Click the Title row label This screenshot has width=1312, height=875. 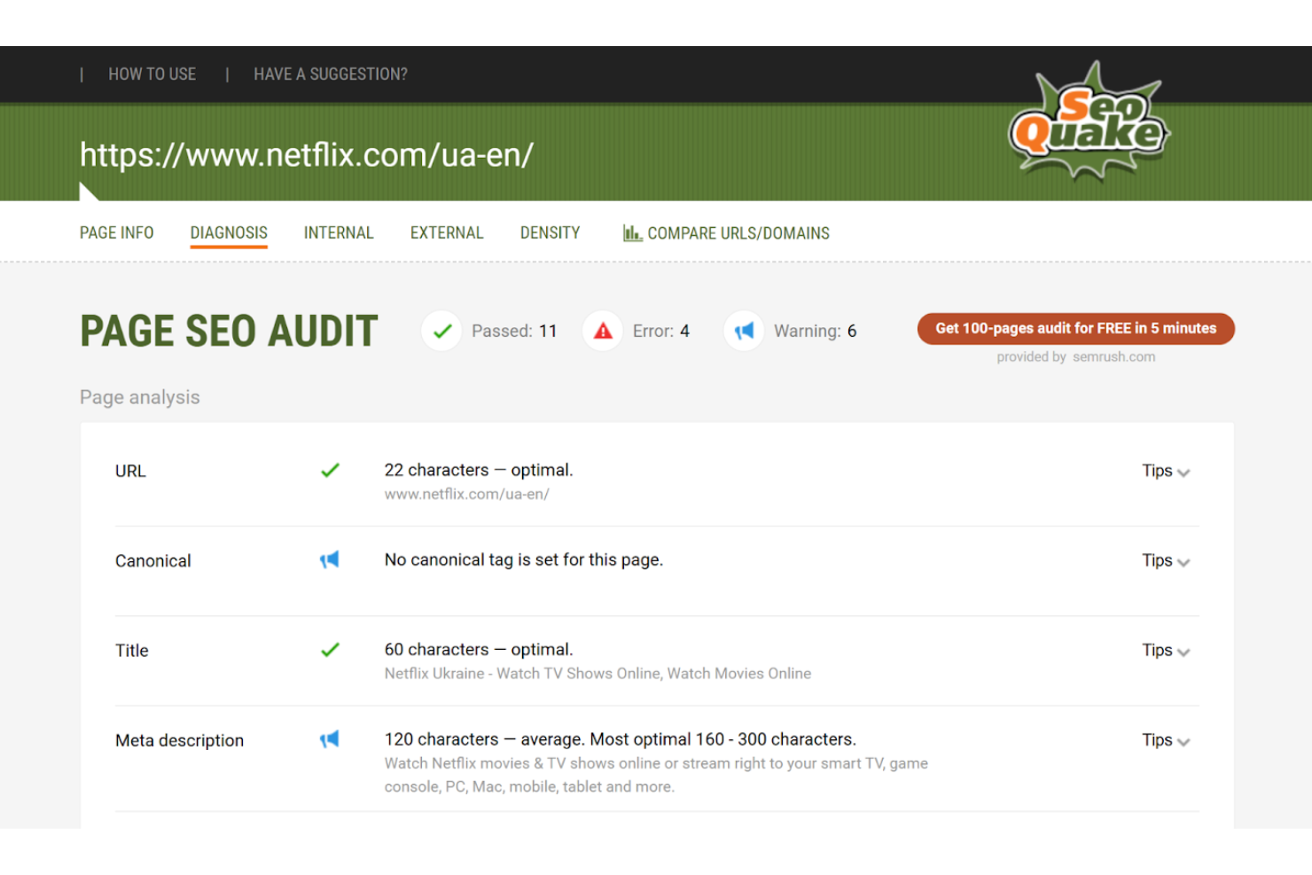132,650
